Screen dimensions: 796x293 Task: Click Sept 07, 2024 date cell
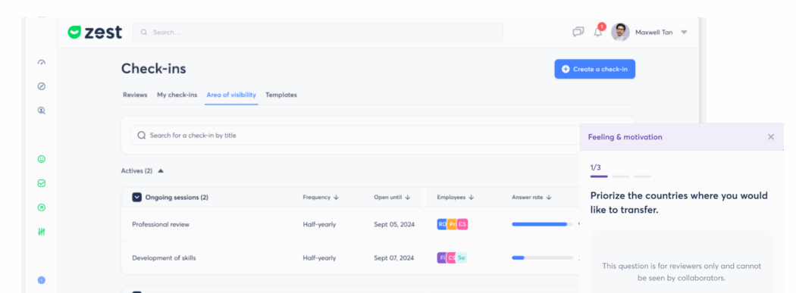click(x=394, y=257)
